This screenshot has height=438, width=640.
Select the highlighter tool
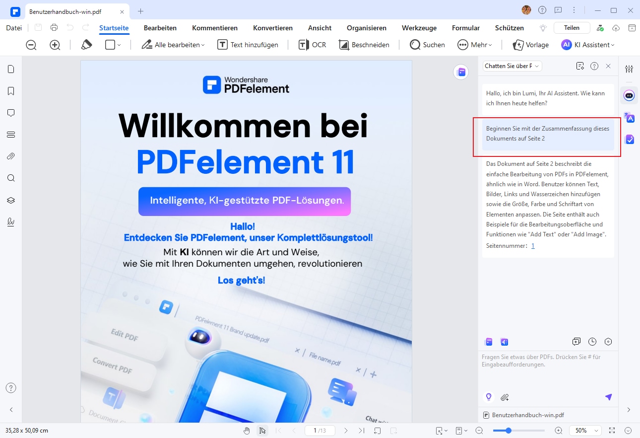[x=87, y=45]
